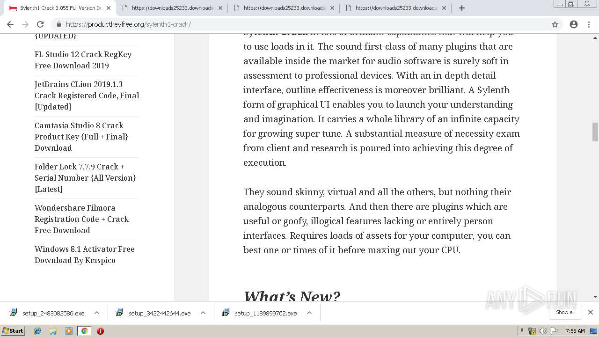Show hidden system tray icons
The width and height of the screenshot is (599, 337).
(522, 331)
